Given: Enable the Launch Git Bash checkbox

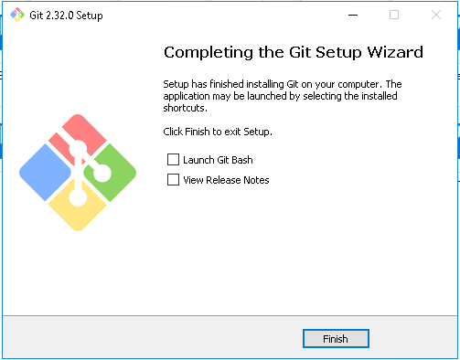Looking at the screenshot, I should point(173,160).
